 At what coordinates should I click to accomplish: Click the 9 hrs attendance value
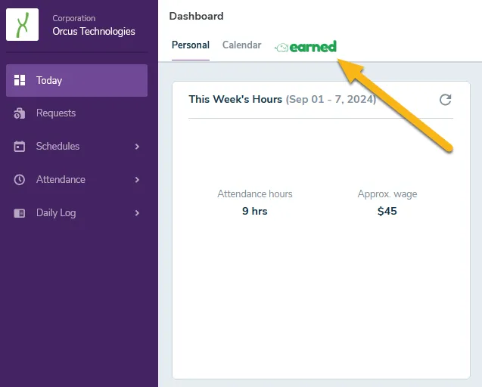click(254, 212)
